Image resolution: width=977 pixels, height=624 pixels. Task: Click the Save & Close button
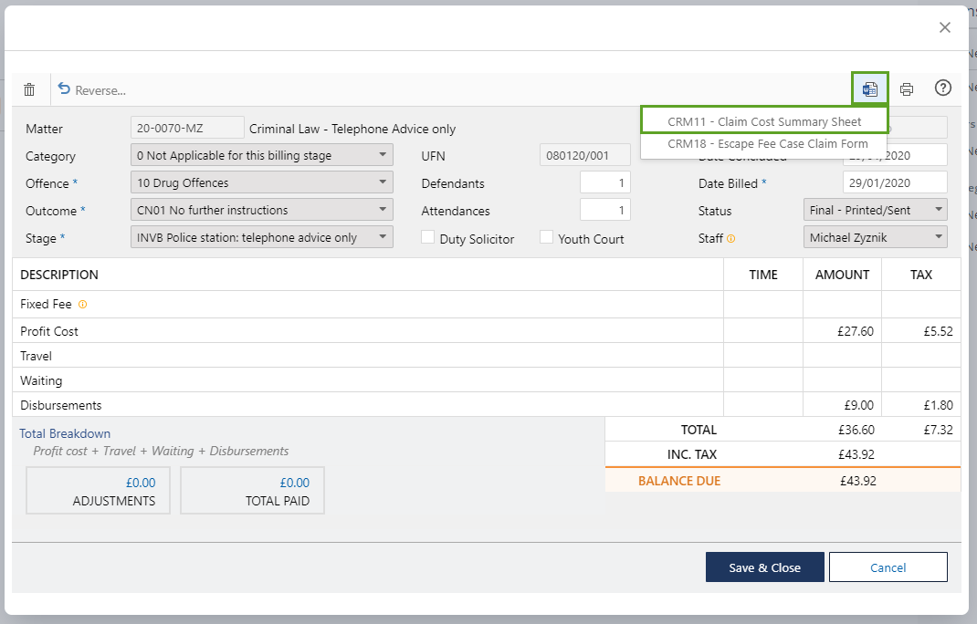pyautogui.click(x=764, y=567)
